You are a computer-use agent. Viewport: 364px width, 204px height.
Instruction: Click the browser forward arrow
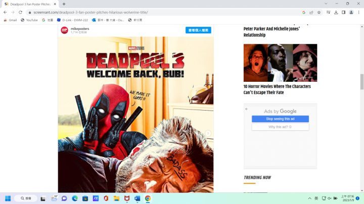[13, 12]
